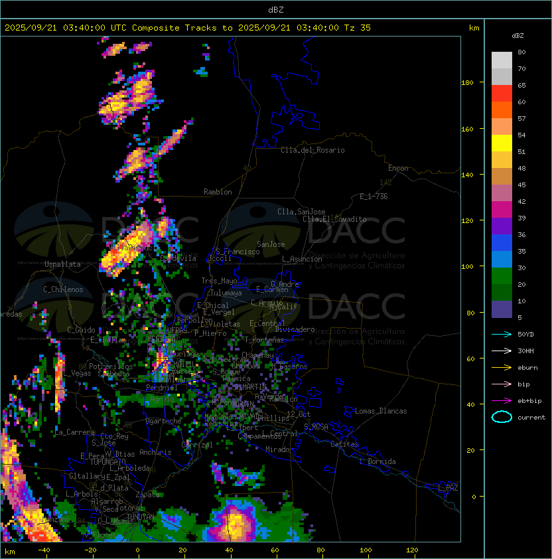The width and height of the screenshot is (552, 559).
Task: Click the Carrizal place label
Action: point(197,445)
